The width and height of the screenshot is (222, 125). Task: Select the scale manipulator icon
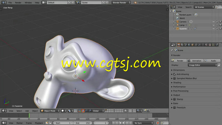[x=90, y=111]
